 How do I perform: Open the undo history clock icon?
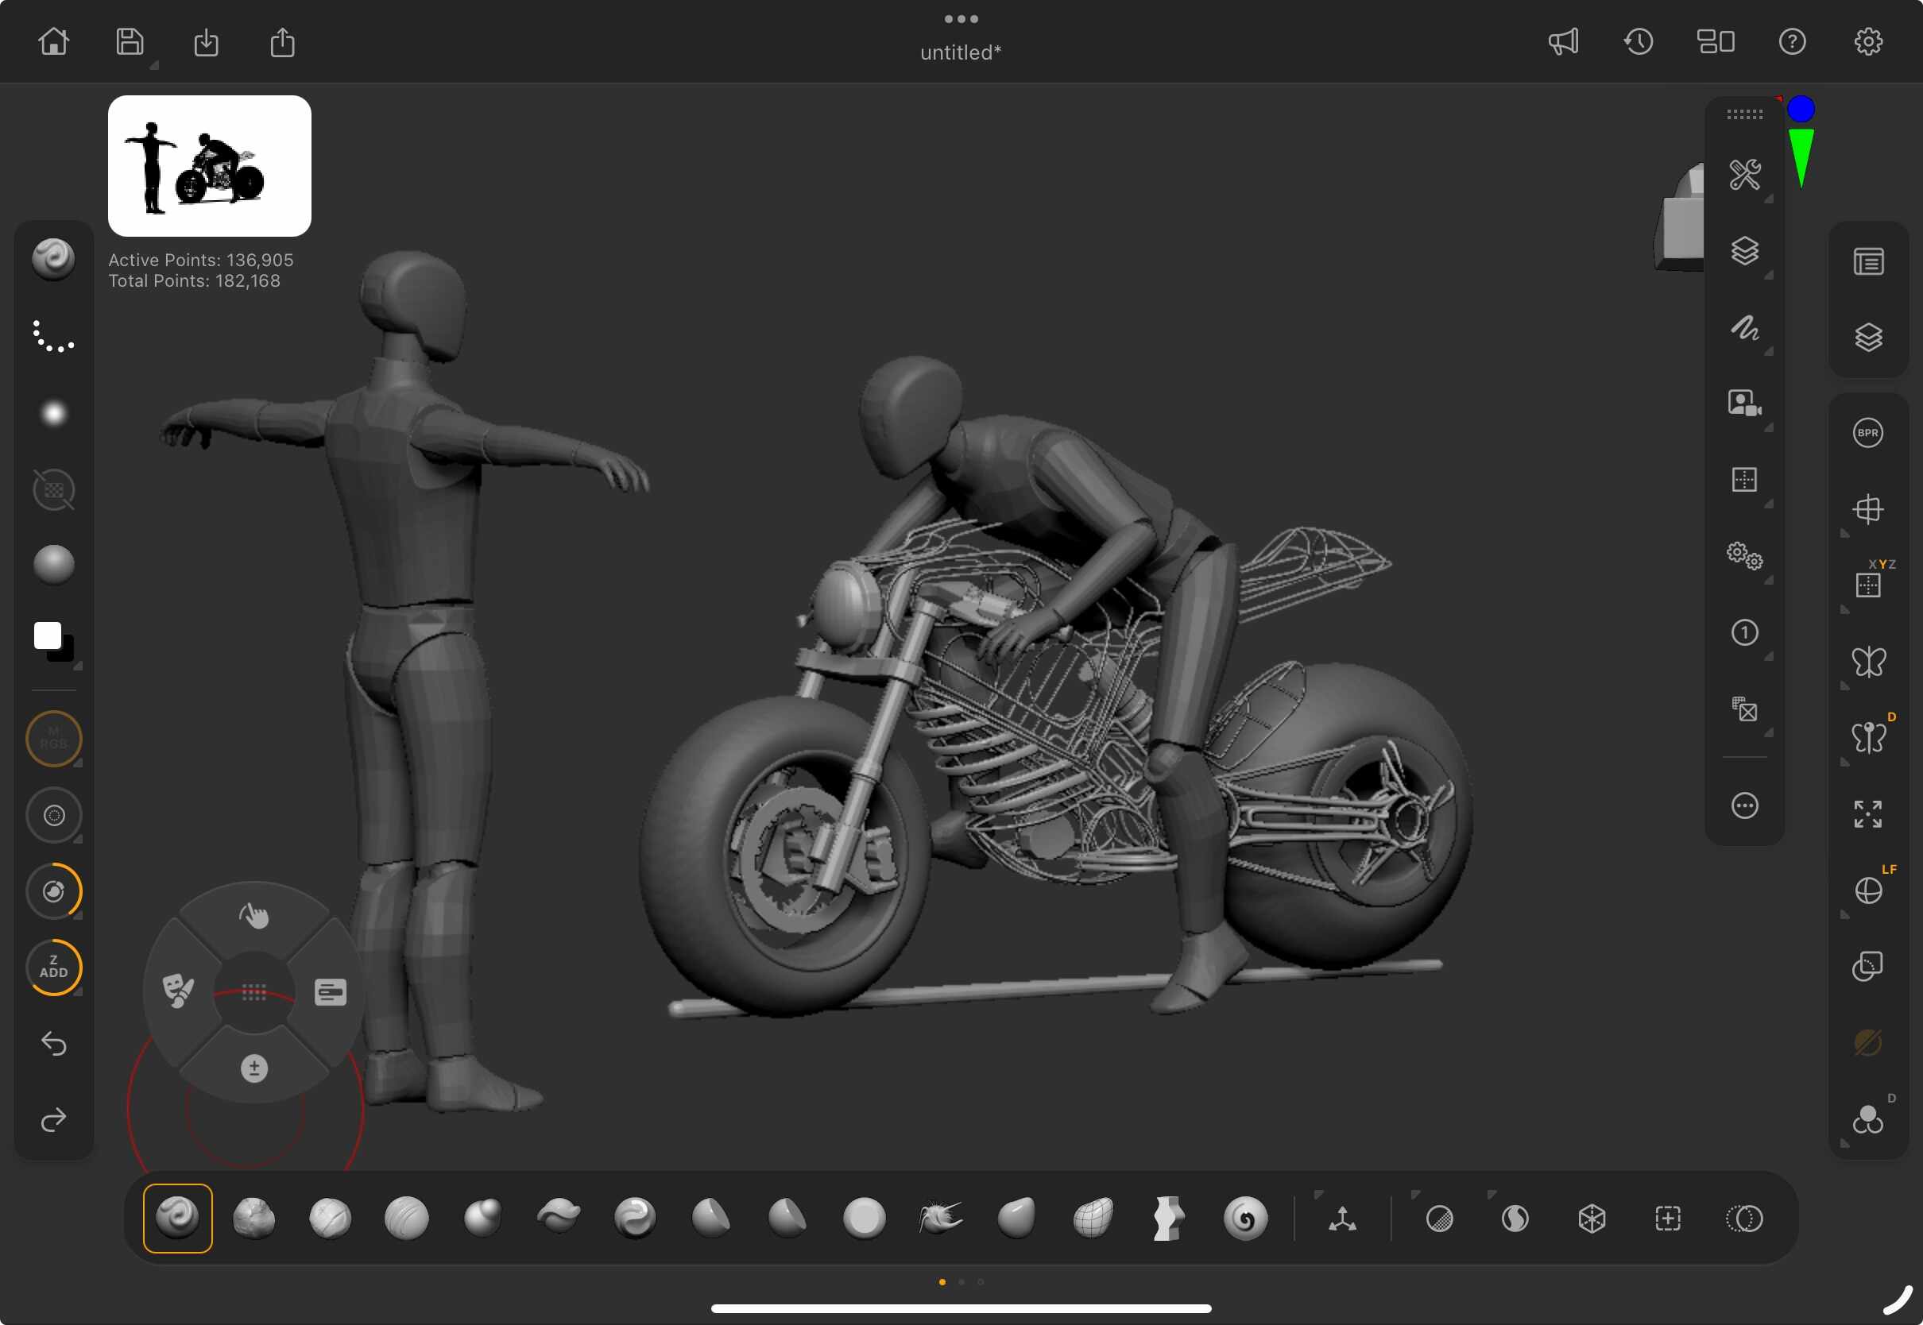coord(1639,41)
